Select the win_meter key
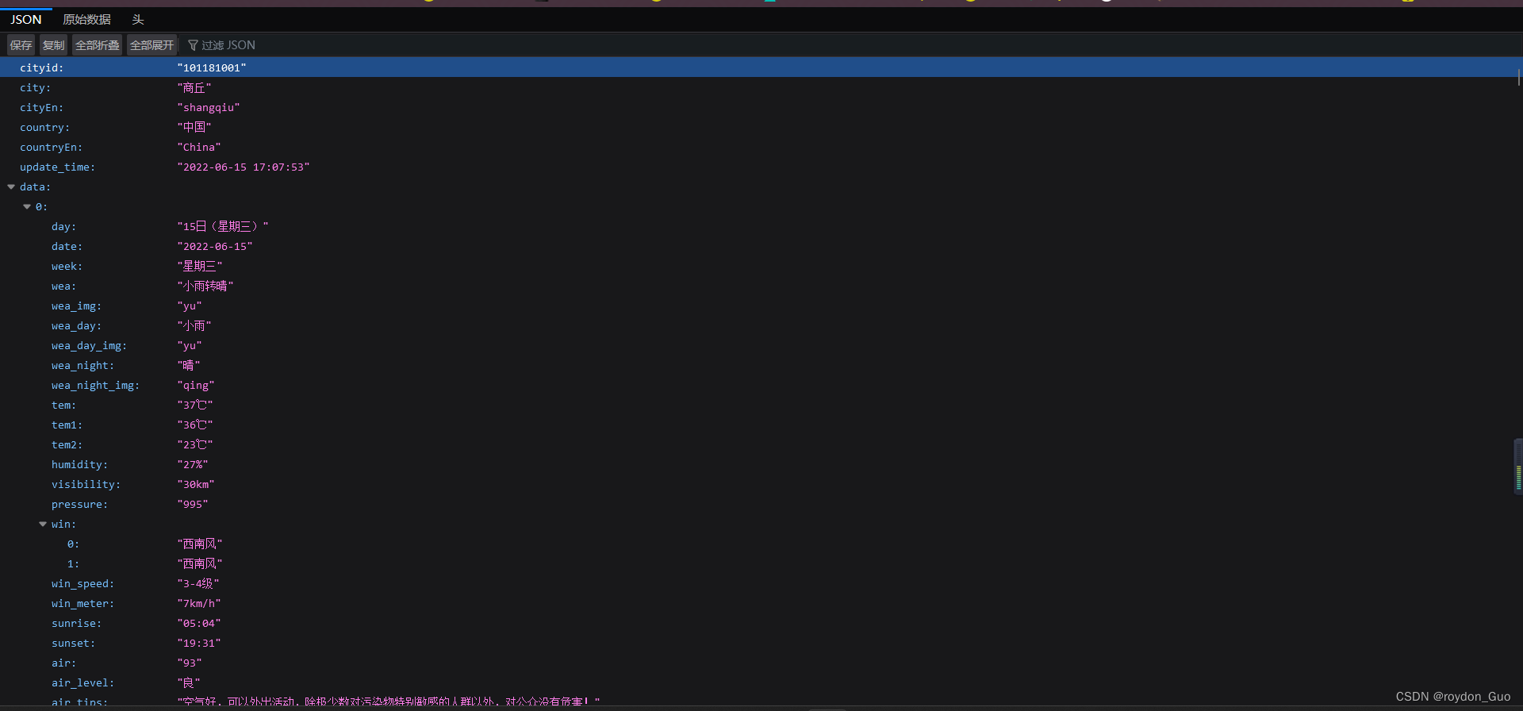 tap(82, 603)
